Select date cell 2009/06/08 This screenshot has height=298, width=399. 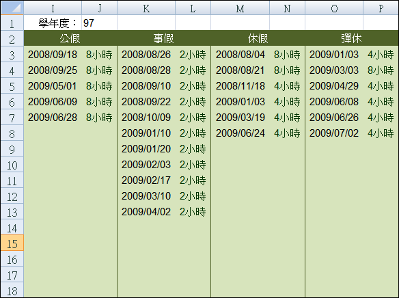334,102
